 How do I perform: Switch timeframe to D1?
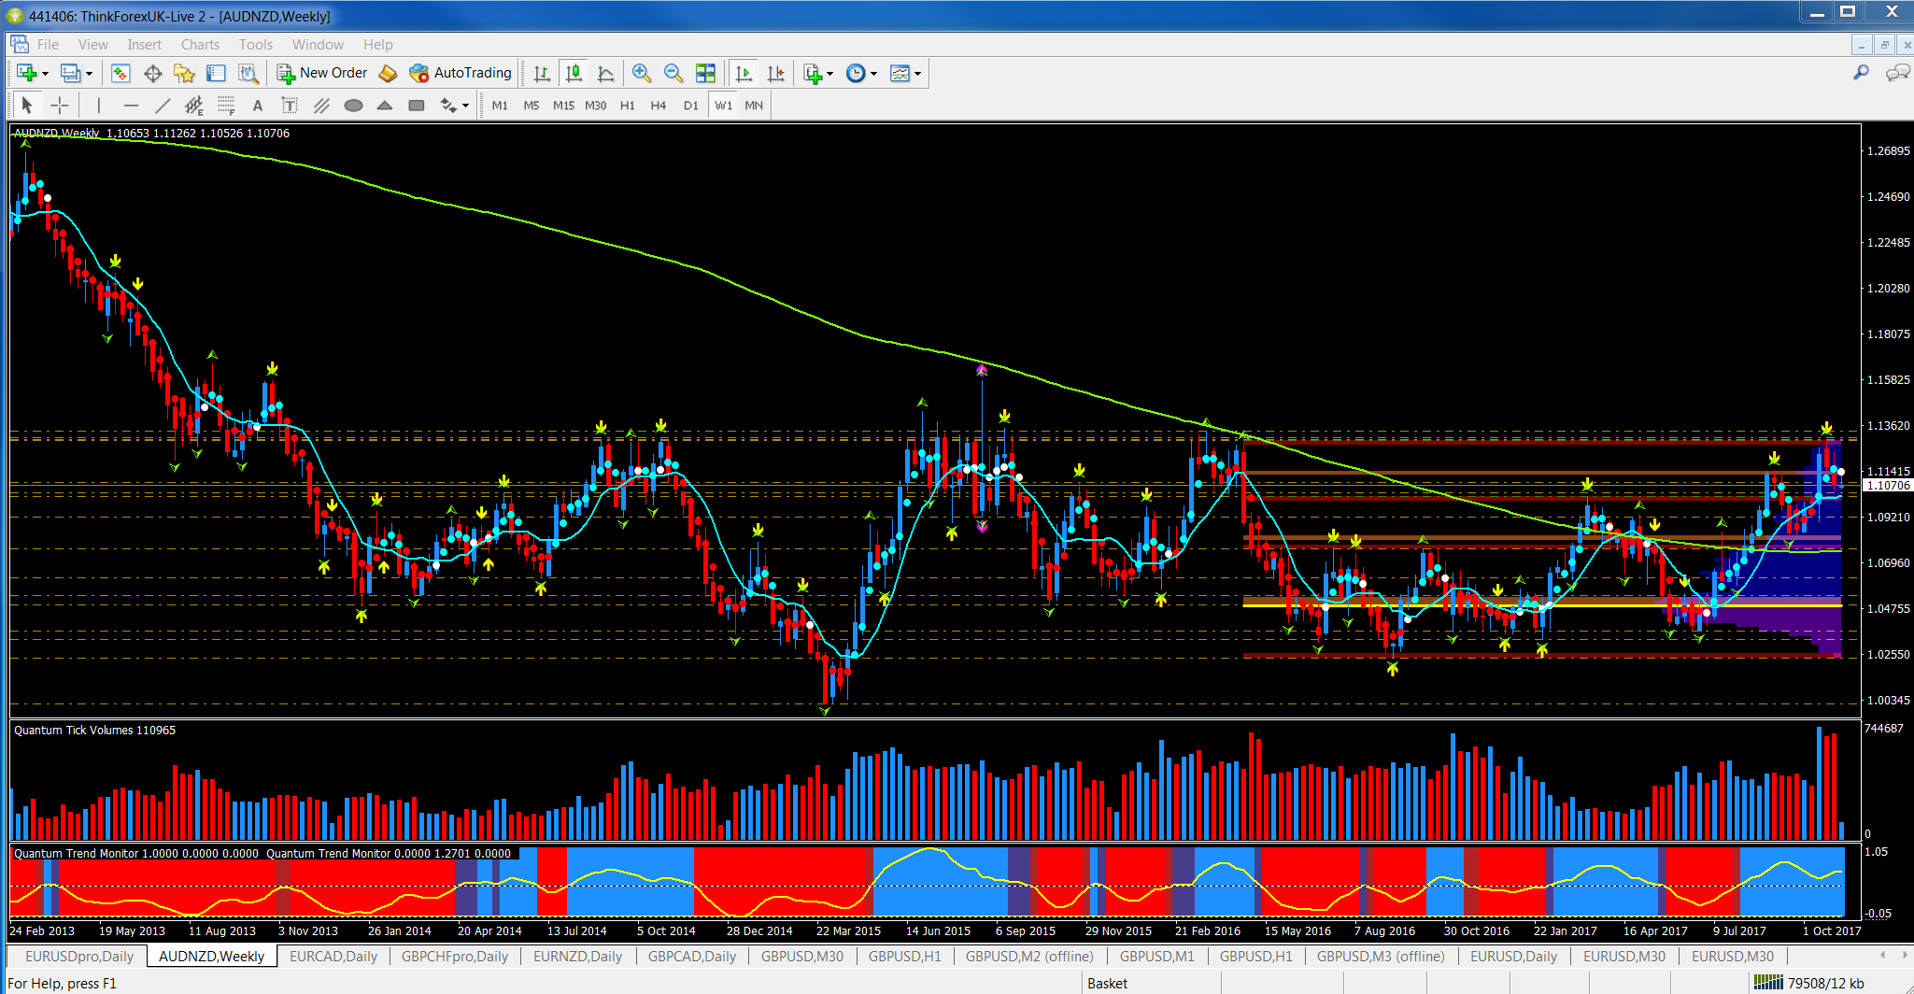691,106
